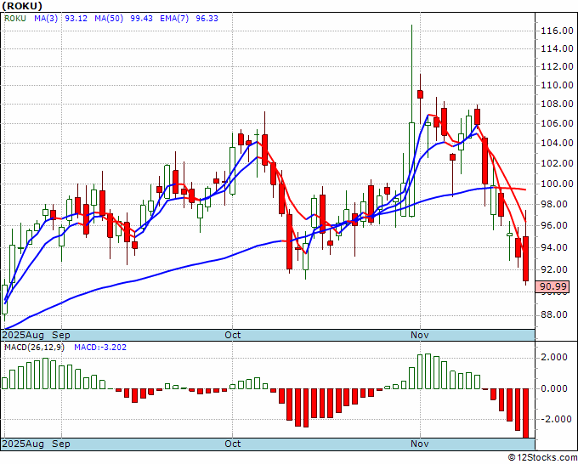Click the 2.000 MACD axis label
This screenshot has height=464, width=578.
[554, 357]
